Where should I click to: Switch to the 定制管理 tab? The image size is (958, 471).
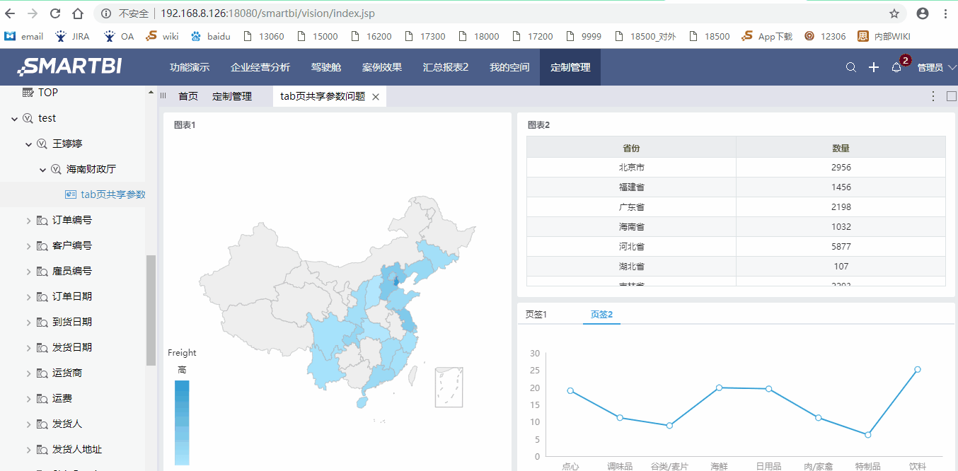point(232,96)
